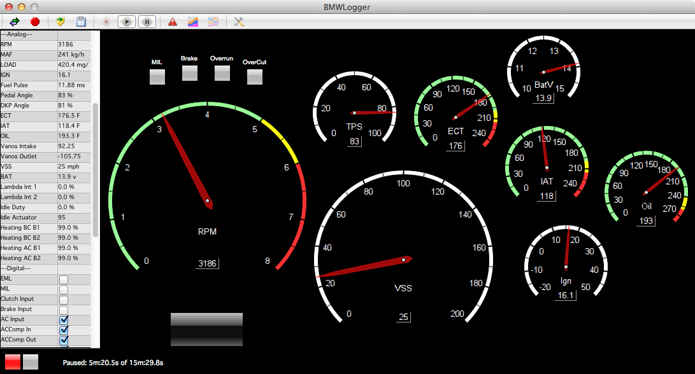Select the RPM row in Analog list

tap(45, 45)
